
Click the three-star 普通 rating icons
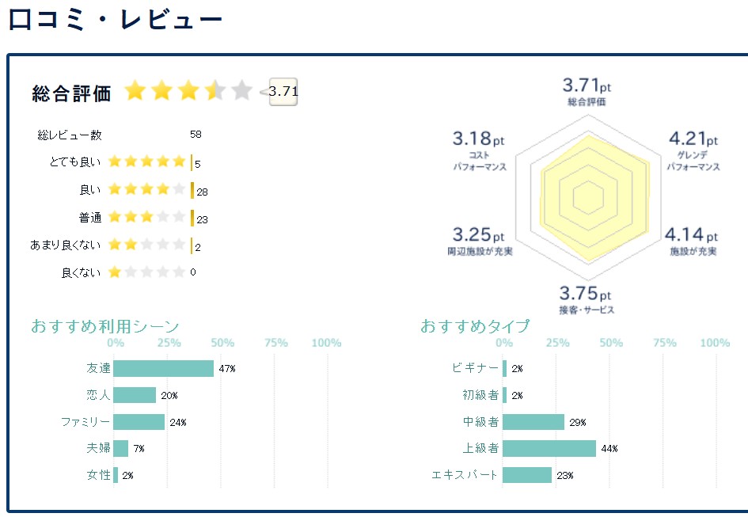point(146,218)
